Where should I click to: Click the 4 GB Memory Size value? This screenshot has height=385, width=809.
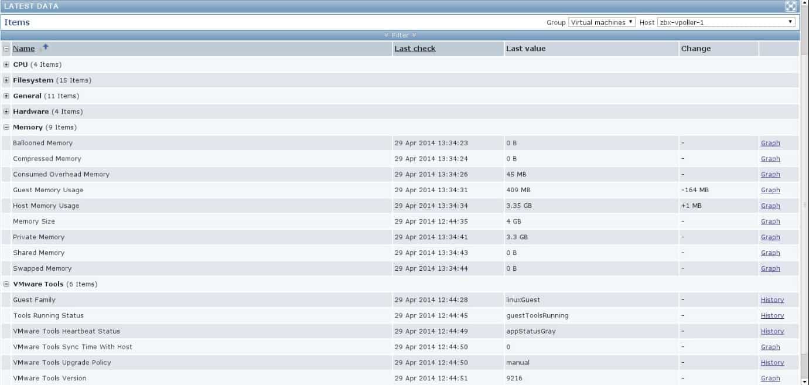click(514, 222)
